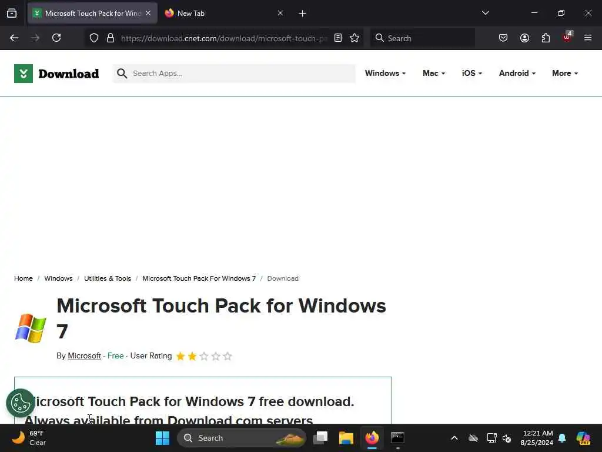The height and width of the screenshot is (452, 602).
Task: Click the magnifier icon in Search Apps
Action: 122,74
